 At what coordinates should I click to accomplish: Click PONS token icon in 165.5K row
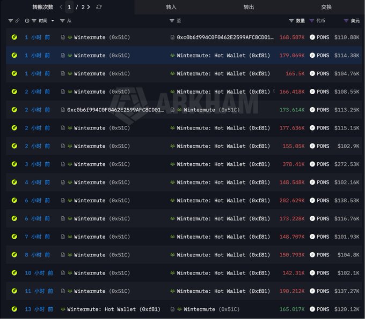[x=312, y=74]
